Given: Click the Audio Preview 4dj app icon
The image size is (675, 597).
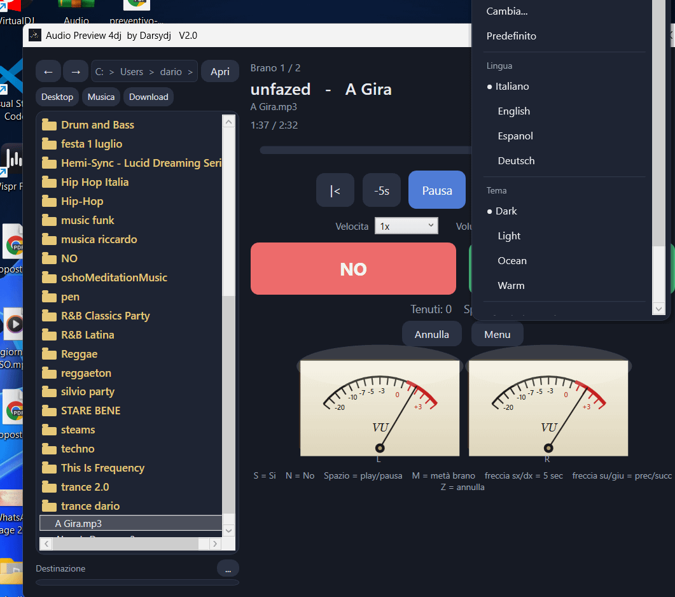Looking at the screenshot, I should (35, 35).
